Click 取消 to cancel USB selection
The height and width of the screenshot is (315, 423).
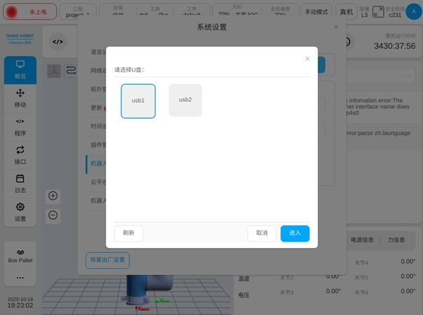click(x=261, y=233)
